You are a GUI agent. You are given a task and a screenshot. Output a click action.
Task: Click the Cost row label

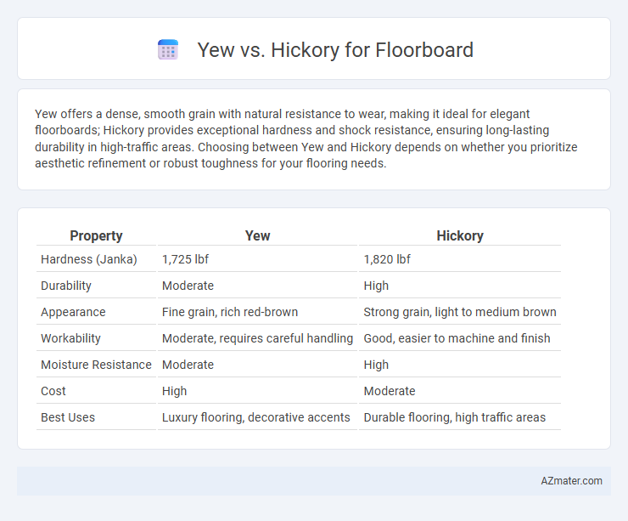[x=53, y=391]
